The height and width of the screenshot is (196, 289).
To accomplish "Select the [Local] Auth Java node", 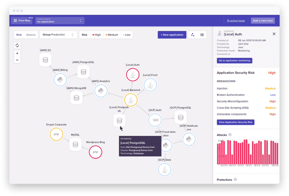I will tap(133, 75).
